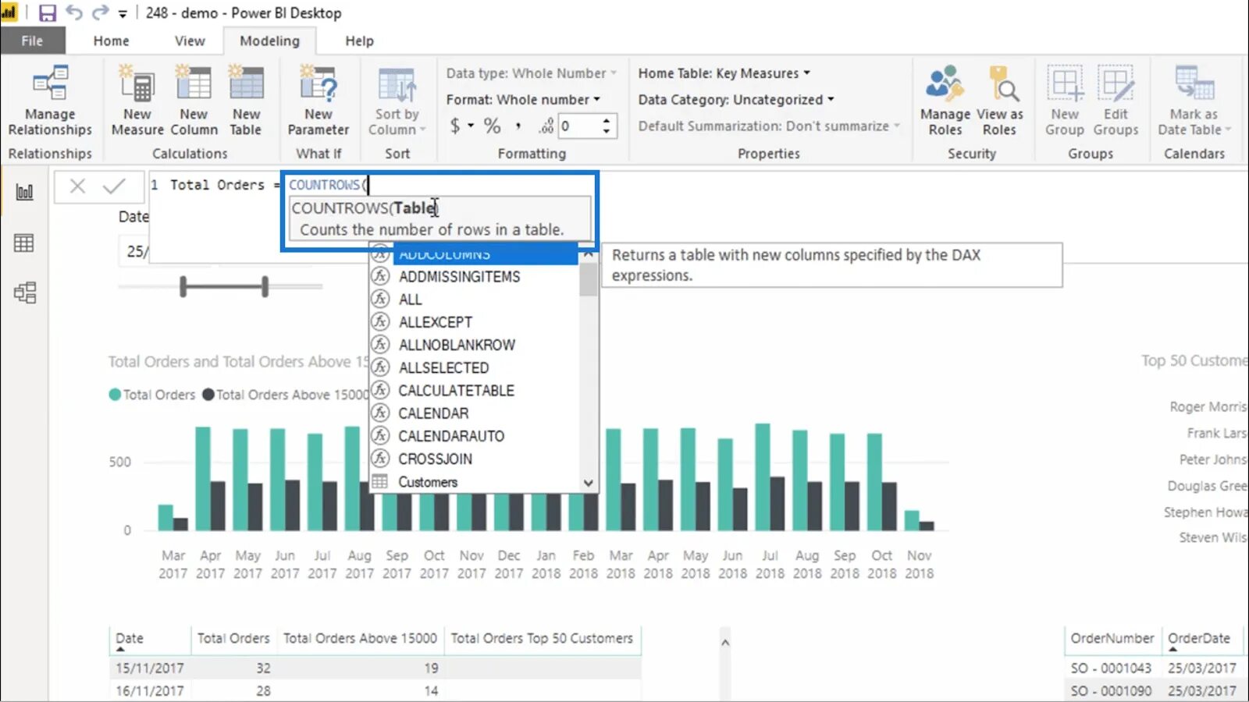This screenshot has width=1249, height=702.
Task: Open Sort by Column
Action: pyautogui.click(x=397, y=101)
